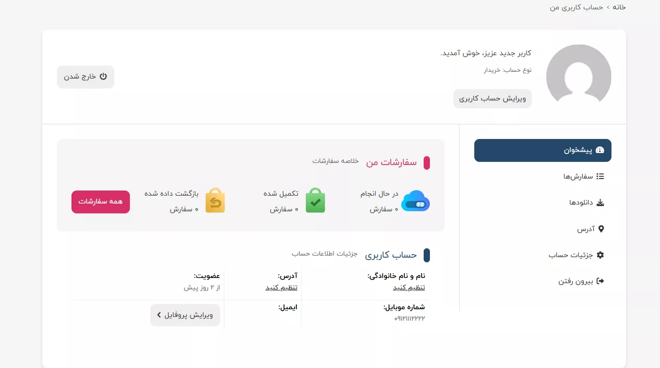Click the gear icon beside جزئیات حساب

click(600, 255)
